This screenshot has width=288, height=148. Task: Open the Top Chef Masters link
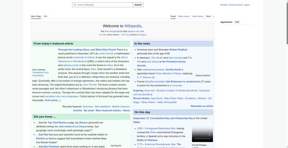[x=58, y=122]
